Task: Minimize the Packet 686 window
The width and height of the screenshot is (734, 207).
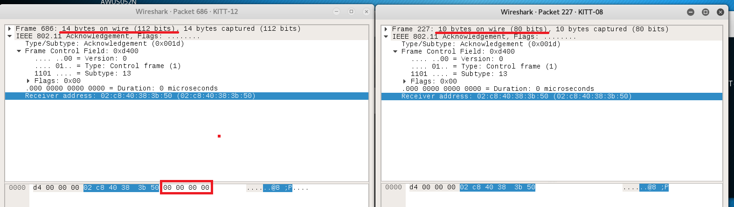Action: point(336,12)
